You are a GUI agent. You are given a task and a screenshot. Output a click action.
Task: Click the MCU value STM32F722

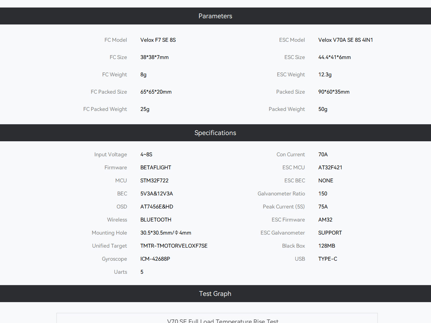[x=154, y=180]
